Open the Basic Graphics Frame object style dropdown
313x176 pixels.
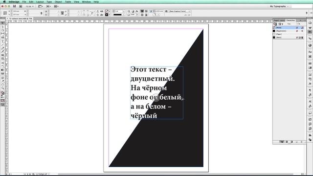179,11
